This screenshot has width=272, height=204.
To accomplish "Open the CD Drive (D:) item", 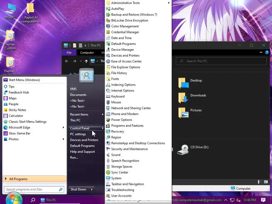I will (x=193, y=150).
